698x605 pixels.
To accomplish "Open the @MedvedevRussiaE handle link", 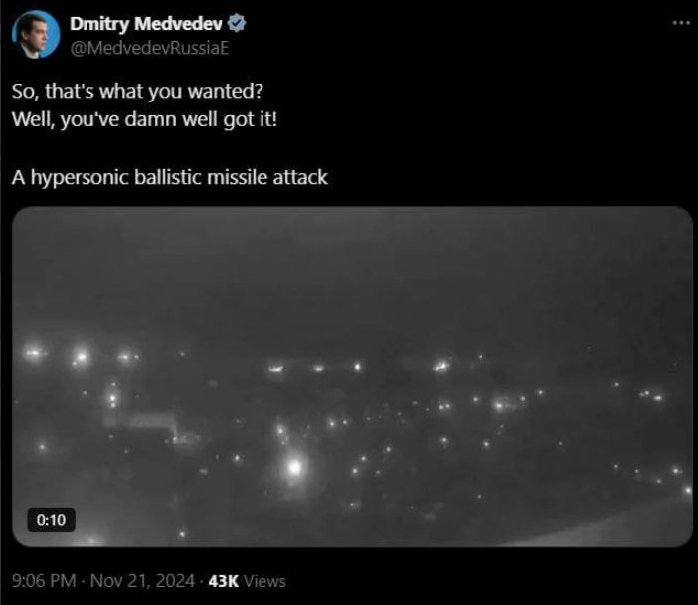I will [149, 48].
